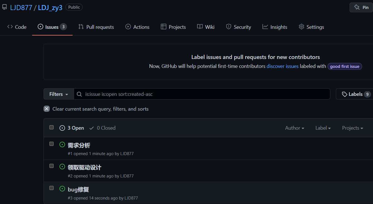373x204 pixels.
Task: Open the Security tab
Action: point(238,27)
